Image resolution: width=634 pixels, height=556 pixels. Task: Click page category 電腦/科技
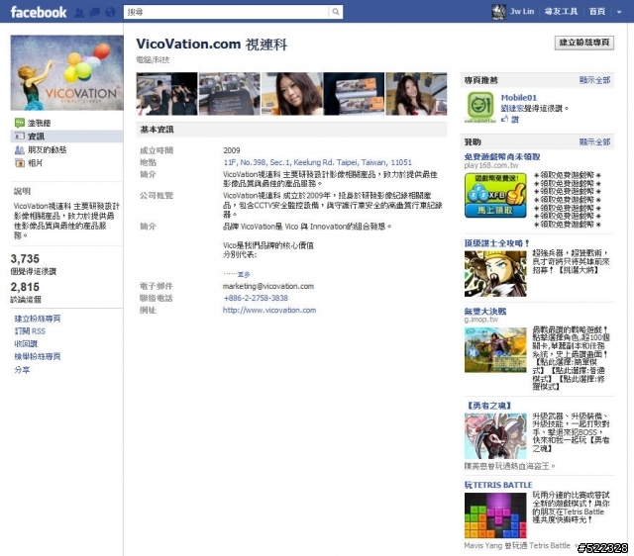tap(153, 59)
